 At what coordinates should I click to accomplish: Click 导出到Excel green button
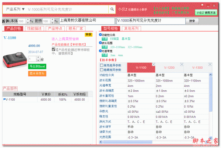tap(37, 66)
